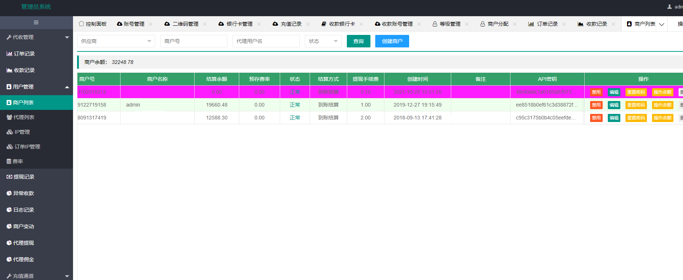Close the 商户分配 tab
Screen dimensions: 683x280
pos(515,24)
